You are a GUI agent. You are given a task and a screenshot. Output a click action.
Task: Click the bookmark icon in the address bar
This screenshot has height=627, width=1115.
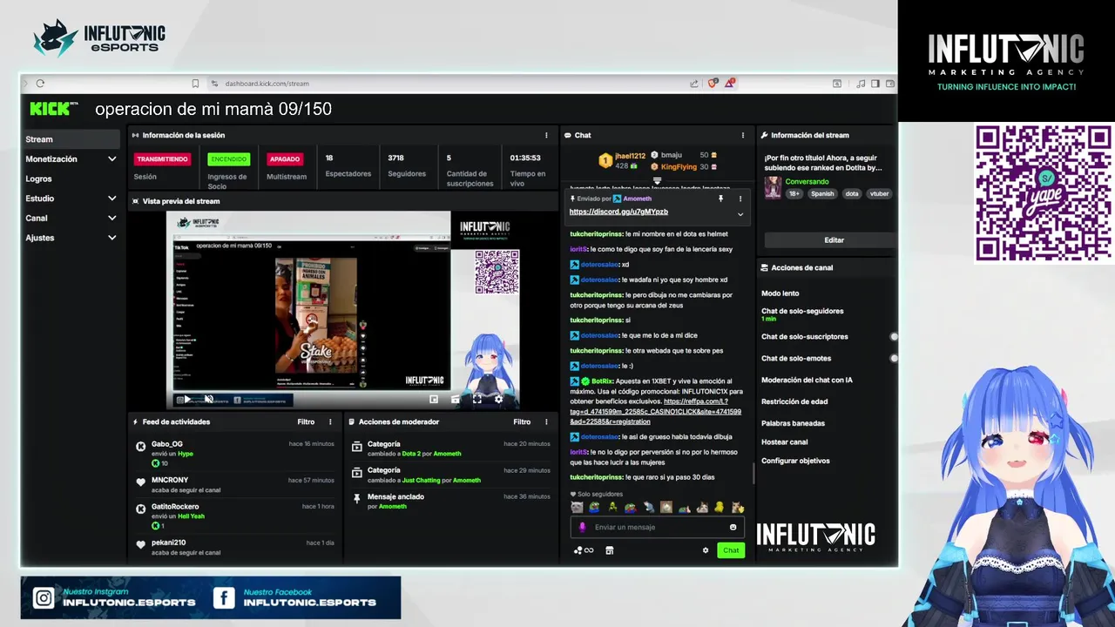tap(195, 84)
